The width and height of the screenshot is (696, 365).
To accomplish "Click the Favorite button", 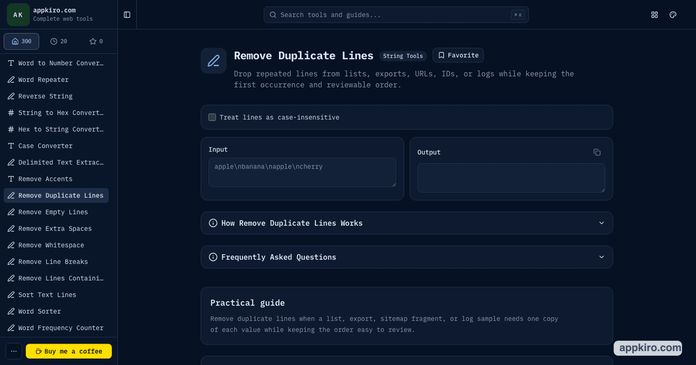I will click(458, 56).
